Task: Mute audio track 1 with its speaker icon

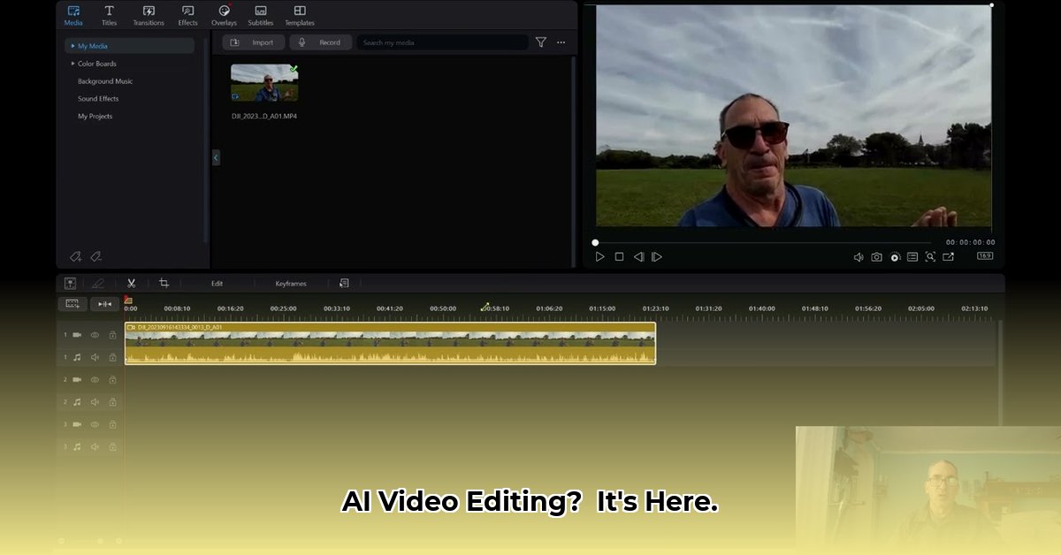Action: coord(95,357)
